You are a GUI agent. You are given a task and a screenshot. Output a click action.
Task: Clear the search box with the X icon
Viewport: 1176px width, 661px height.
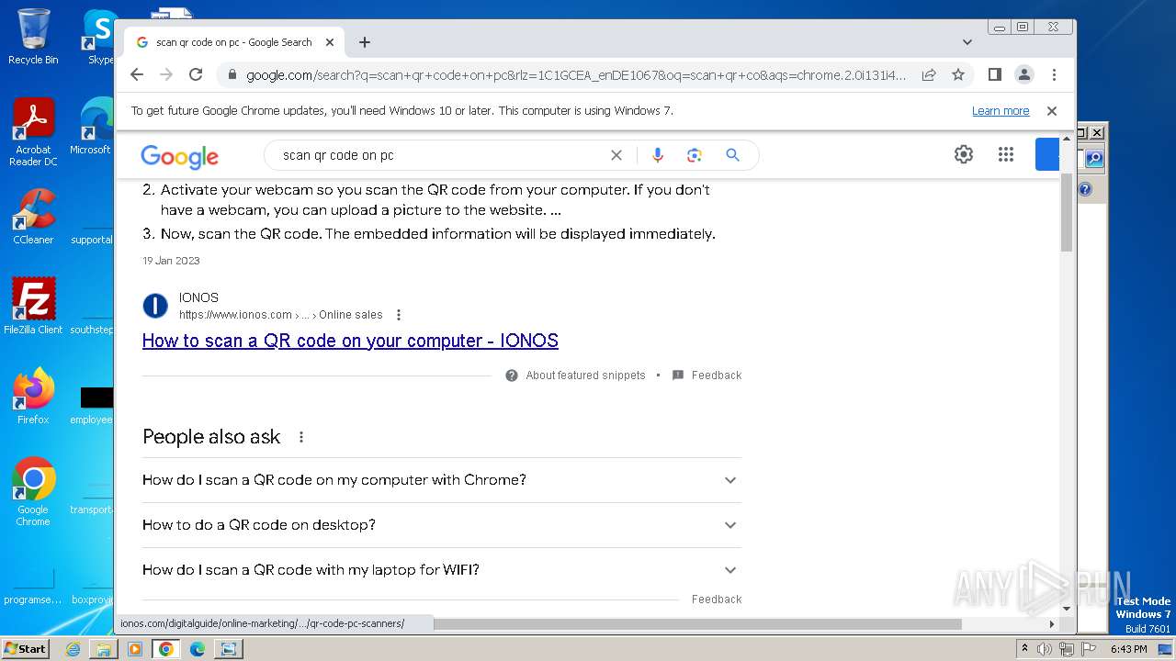[x=616, y=155]
